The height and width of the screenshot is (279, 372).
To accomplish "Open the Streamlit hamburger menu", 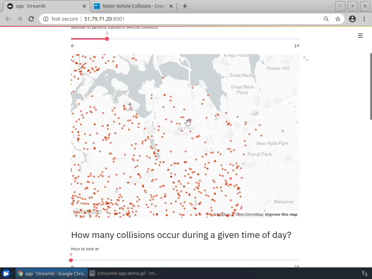I will coord(360,36).
